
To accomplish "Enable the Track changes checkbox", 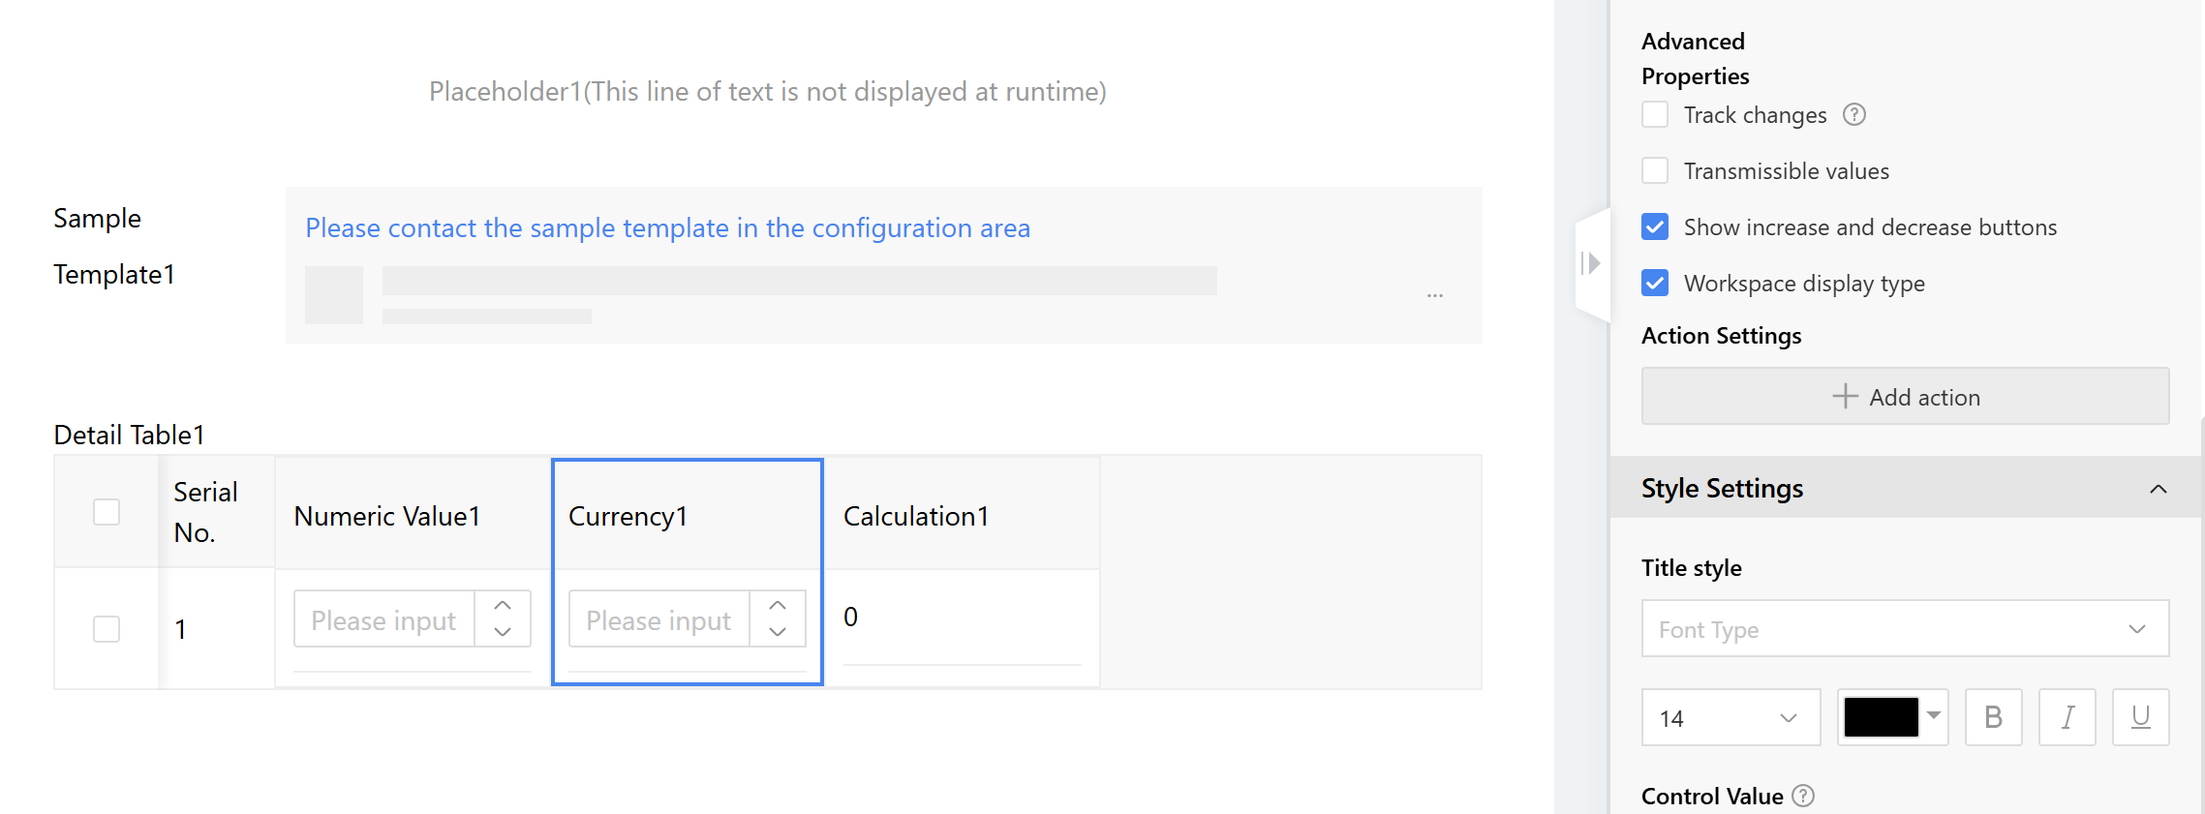I will [x=1655, y=115].
